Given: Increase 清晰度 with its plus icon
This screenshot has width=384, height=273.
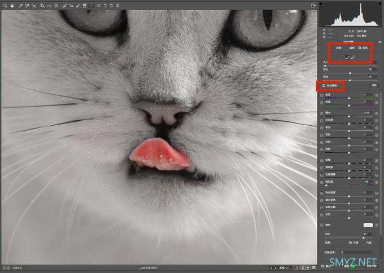Looking at the screenshot, I should point(377,168).
